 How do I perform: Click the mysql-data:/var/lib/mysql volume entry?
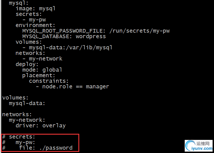[x=71, y=48]
